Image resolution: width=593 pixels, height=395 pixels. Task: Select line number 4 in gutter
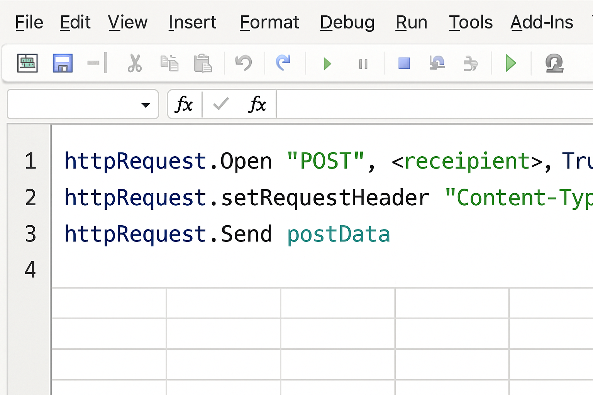click(x=30, y=269)
